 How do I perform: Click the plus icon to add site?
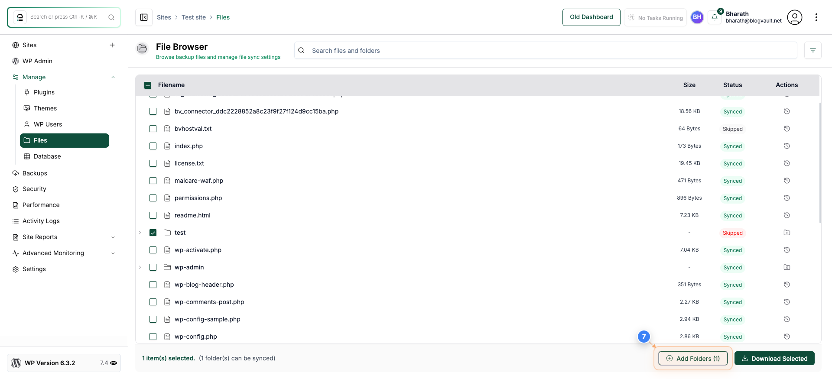[112, 45]
